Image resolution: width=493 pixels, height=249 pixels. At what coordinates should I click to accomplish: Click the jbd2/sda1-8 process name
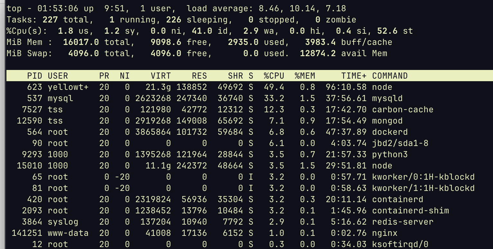(x=400, y=143)
